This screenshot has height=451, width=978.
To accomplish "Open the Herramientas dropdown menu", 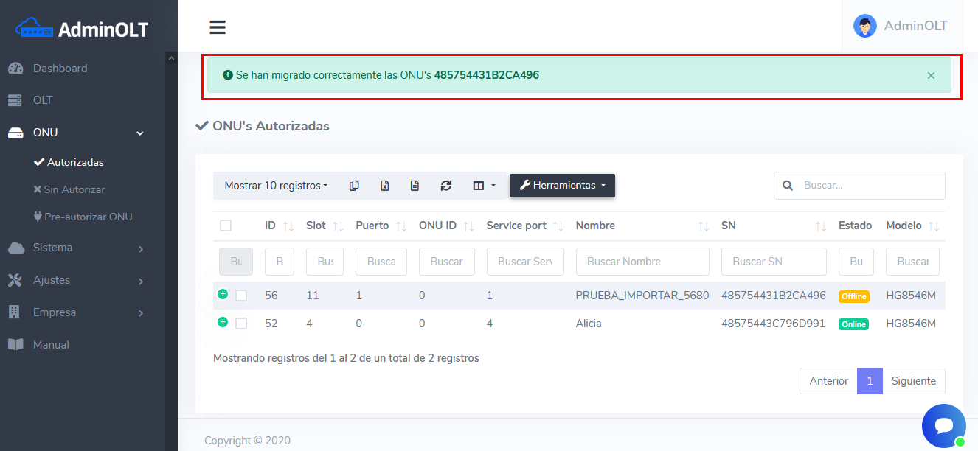I will pos(562,186).
